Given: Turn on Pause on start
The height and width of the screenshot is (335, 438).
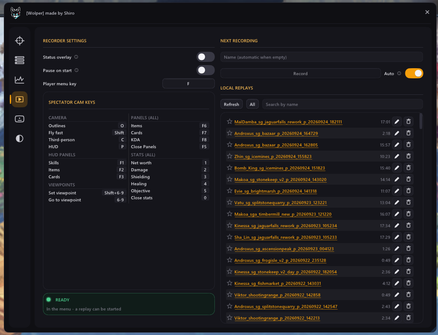Looking at the screenshot, I should click(x=206, y=70).
